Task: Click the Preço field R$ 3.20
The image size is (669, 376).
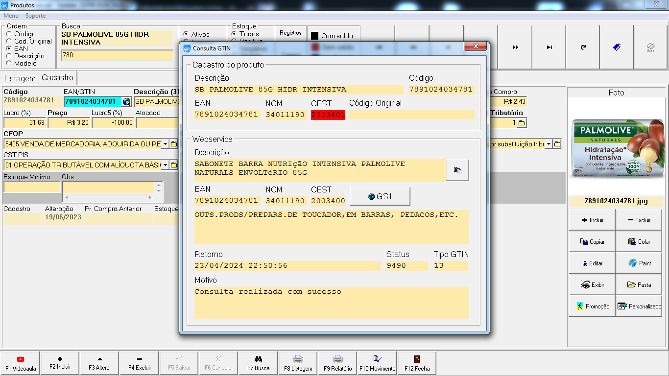Action: [x=69, y=123]
